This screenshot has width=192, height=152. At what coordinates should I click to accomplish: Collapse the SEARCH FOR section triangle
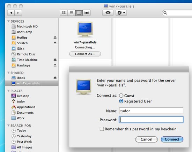[8, 126]
